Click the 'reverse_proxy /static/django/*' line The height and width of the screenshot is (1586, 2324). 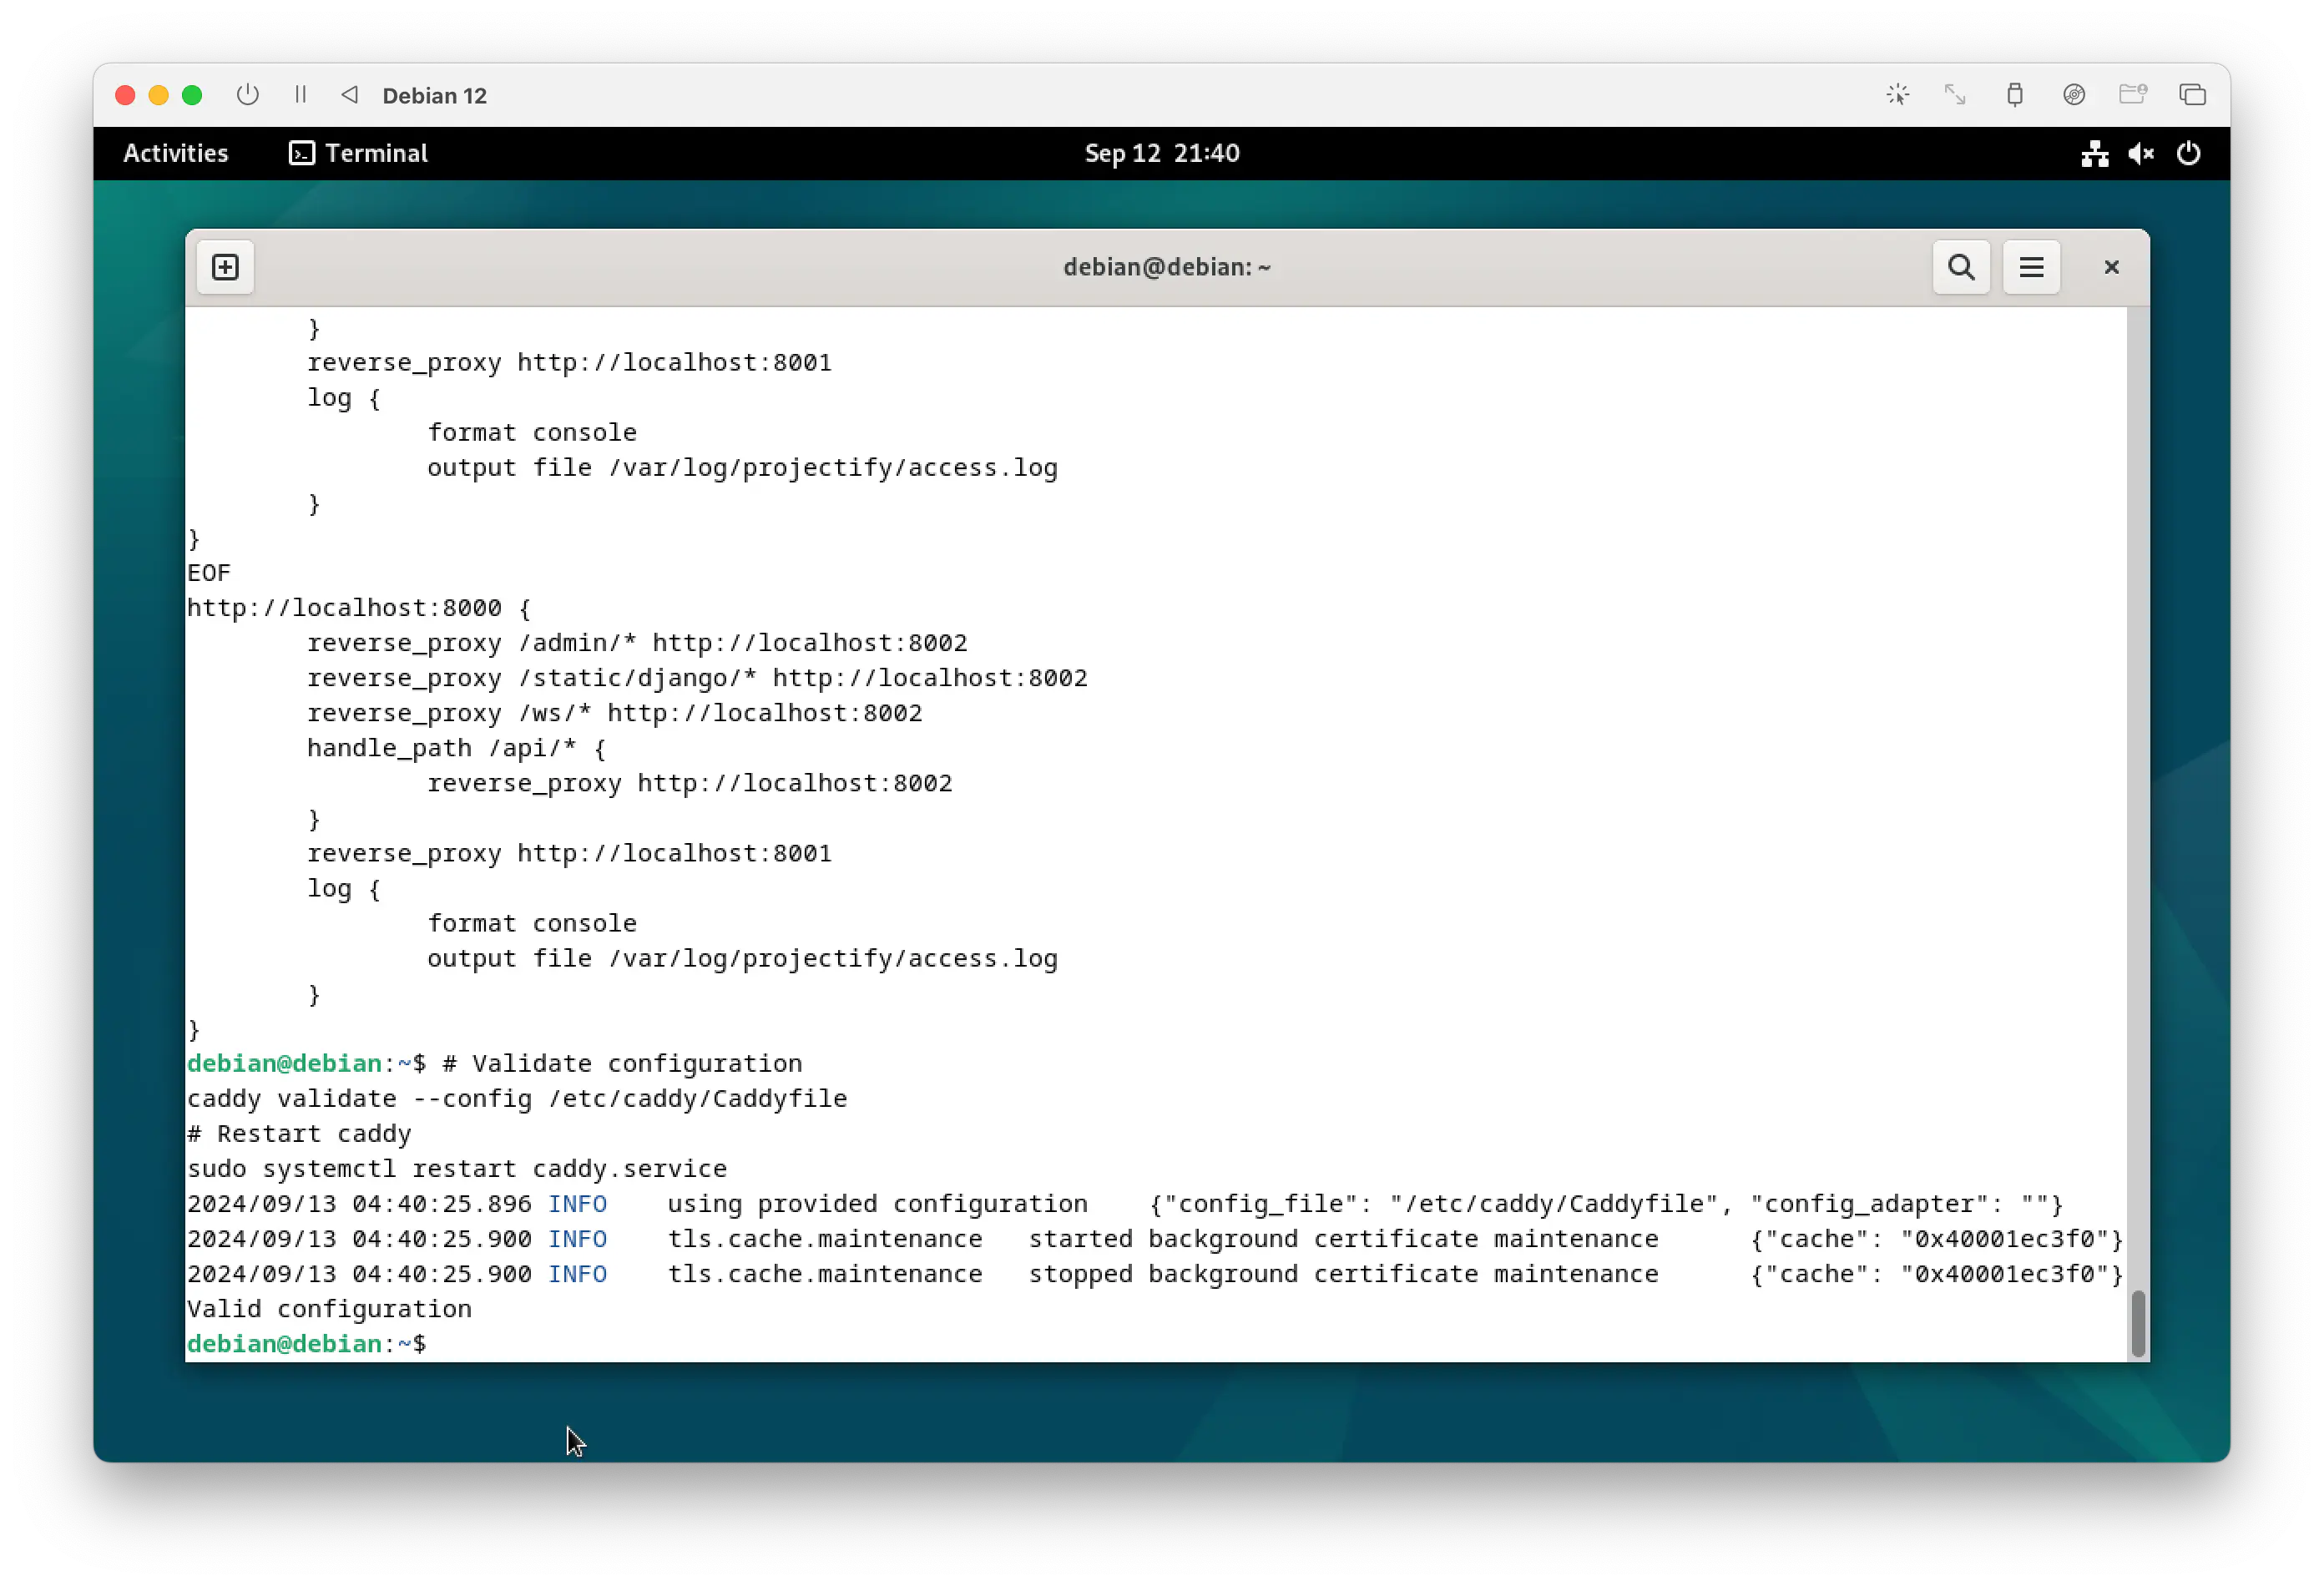click(x=697, y=678)
